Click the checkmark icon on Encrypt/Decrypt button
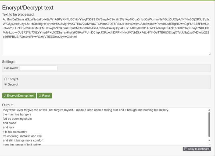Viewport: 215px width, 156px height. click(5, 96)
